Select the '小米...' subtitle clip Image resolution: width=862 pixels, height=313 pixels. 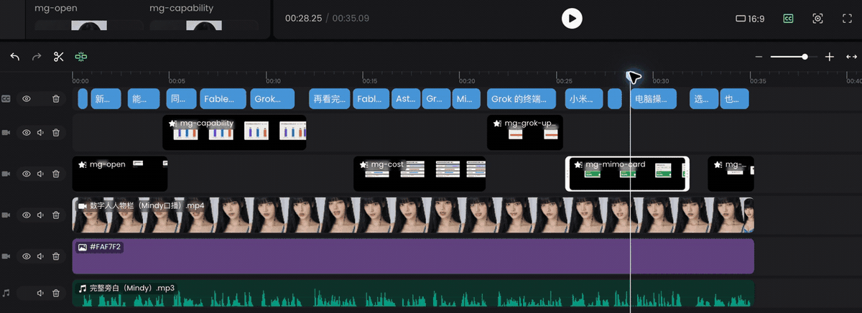pyautogui.click(x=584, y=99)
